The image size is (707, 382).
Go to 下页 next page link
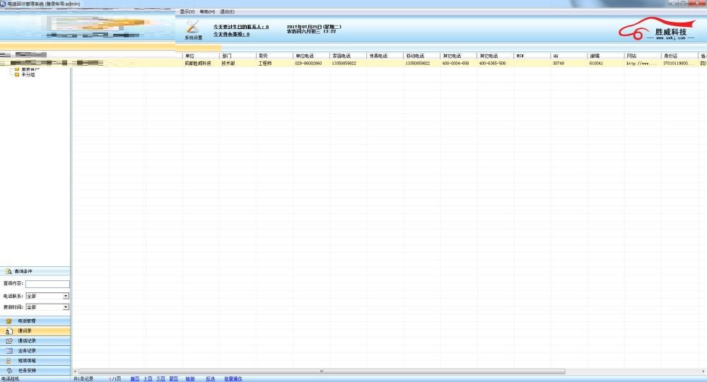click(x=160, y=378)
